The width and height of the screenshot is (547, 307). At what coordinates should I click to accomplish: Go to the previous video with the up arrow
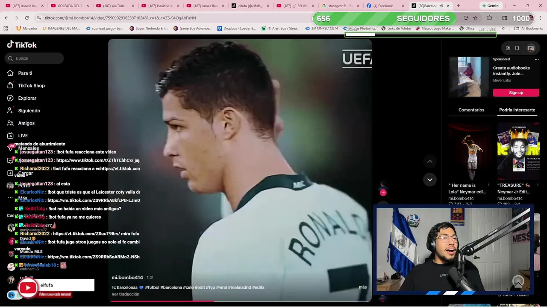click(x=430, y=161)
